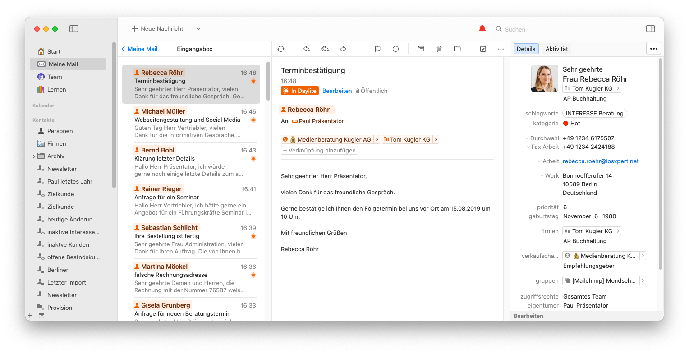The image size is (689, 354).
Task: Click Bearbeiten link in message header
Action: (337, 91)
